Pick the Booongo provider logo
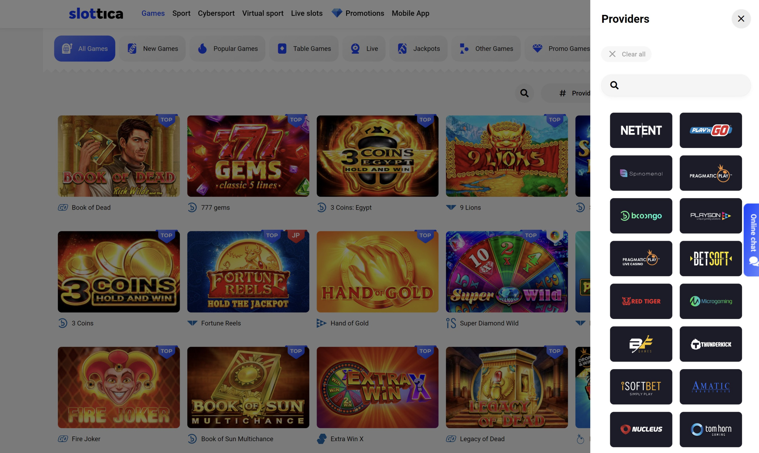 (641, 216)
